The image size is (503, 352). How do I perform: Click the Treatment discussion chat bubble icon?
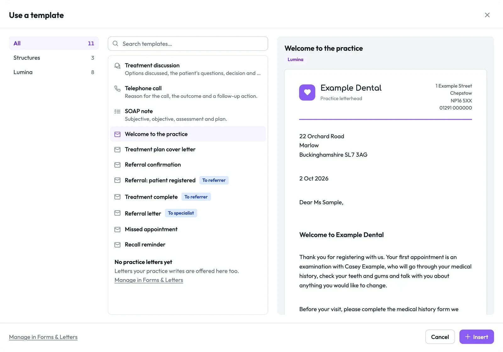(x=117, y=66)
